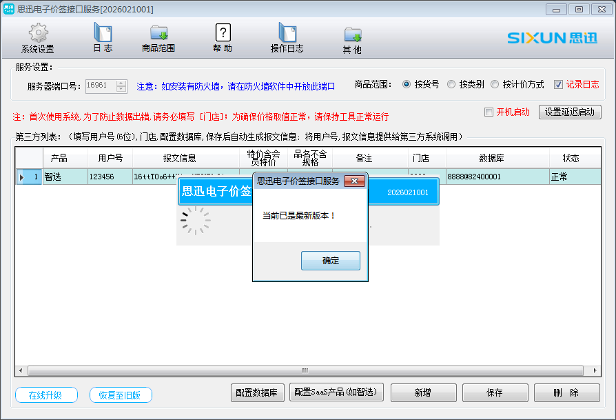The height and width of the screenshot is (420, 616).
Task: Click 确定 in the version dialog
Action: coord(330,261)
